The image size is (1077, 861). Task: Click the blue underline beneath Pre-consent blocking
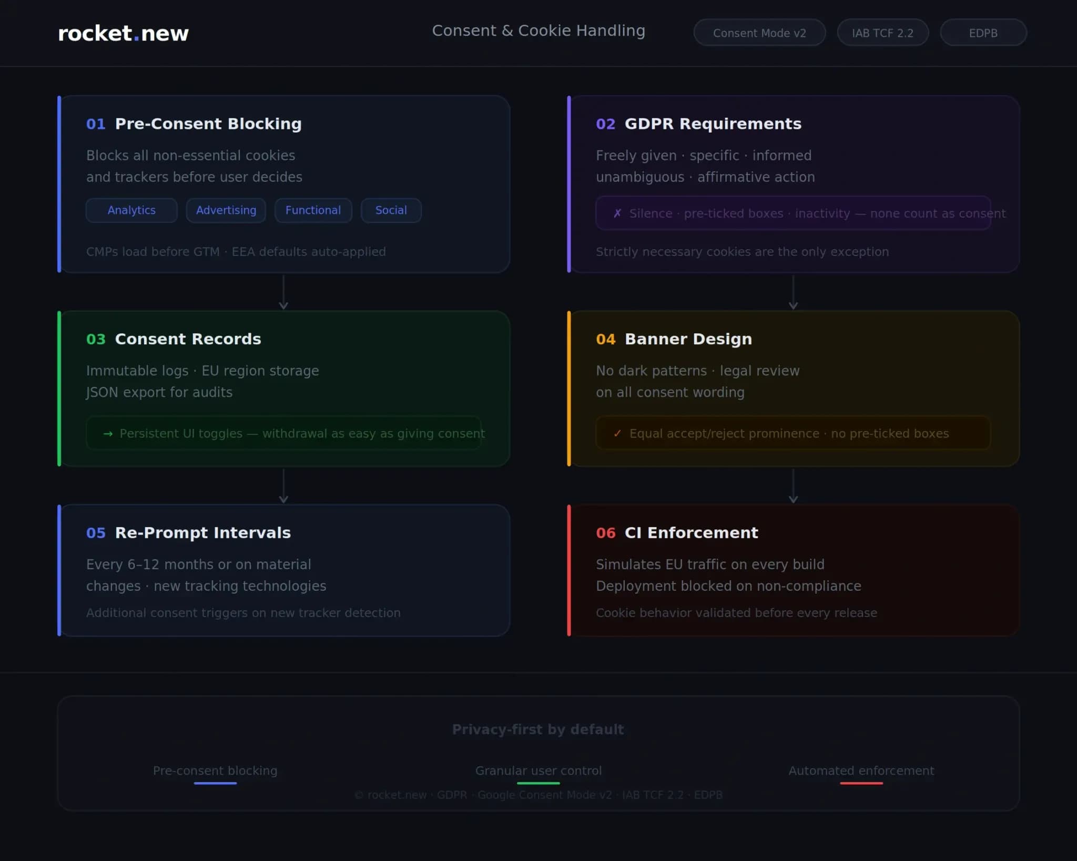click(215, 783)
